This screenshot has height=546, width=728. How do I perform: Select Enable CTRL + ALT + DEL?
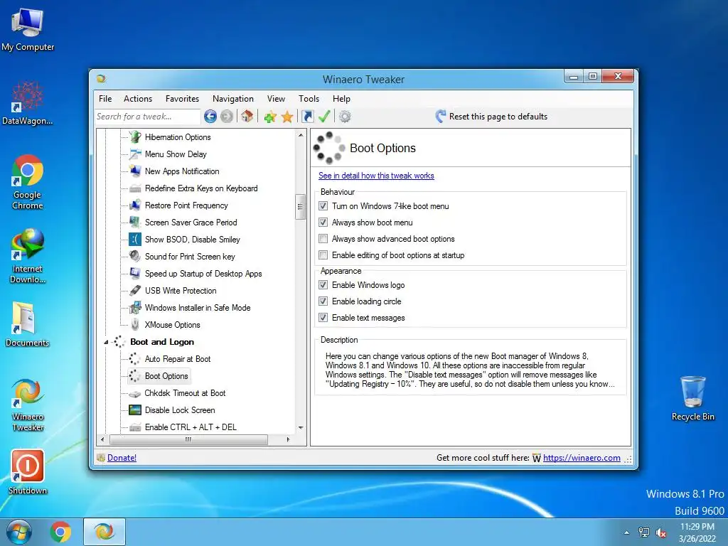coord(191,427)
